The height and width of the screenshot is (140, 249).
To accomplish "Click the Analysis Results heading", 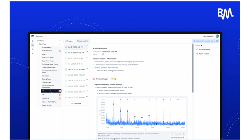I will [x=100, y=48].
